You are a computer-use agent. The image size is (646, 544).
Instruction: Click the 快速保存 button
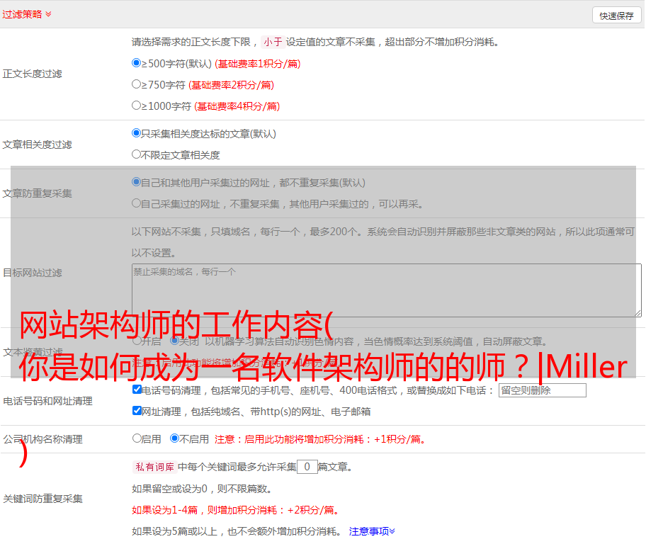pos(616,16)
